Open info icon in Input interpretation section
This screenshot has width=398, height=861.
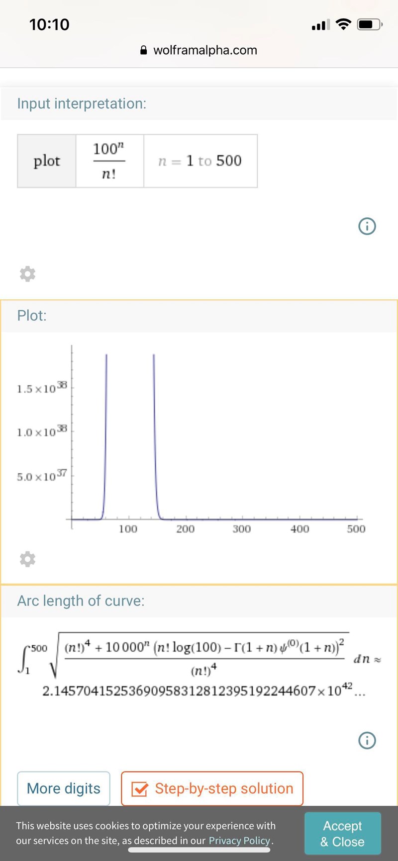[x=367, y=226]
